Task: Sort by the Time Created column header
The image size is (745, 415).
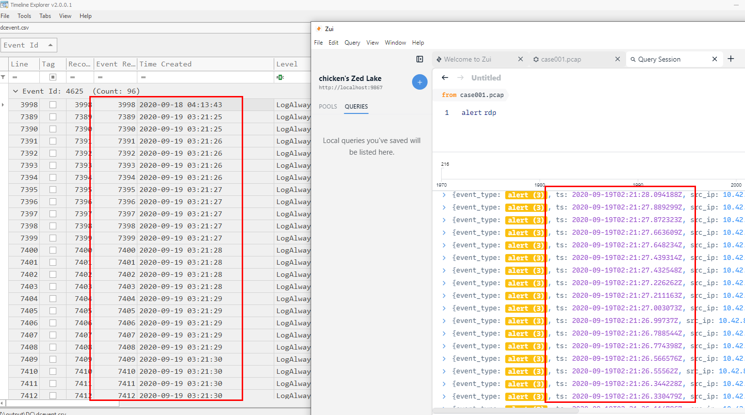Action: click(165, 64)
